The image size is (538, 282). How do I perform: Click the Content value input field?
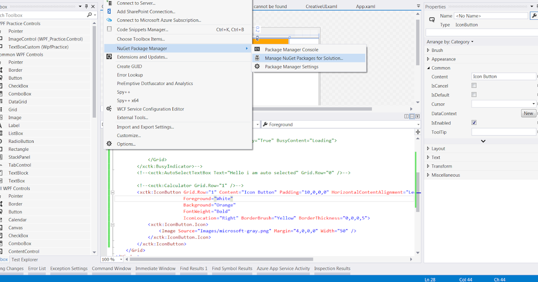[x=503, y=77]
